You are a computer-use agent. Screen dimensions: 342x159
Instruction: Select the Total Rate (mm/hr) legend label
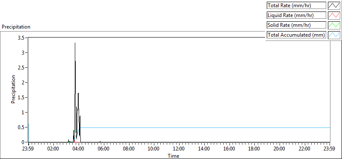297,6
